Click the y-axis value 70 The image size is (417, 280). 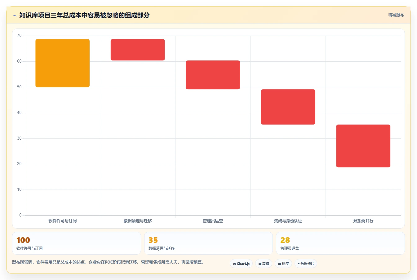[x=19, y=36]
